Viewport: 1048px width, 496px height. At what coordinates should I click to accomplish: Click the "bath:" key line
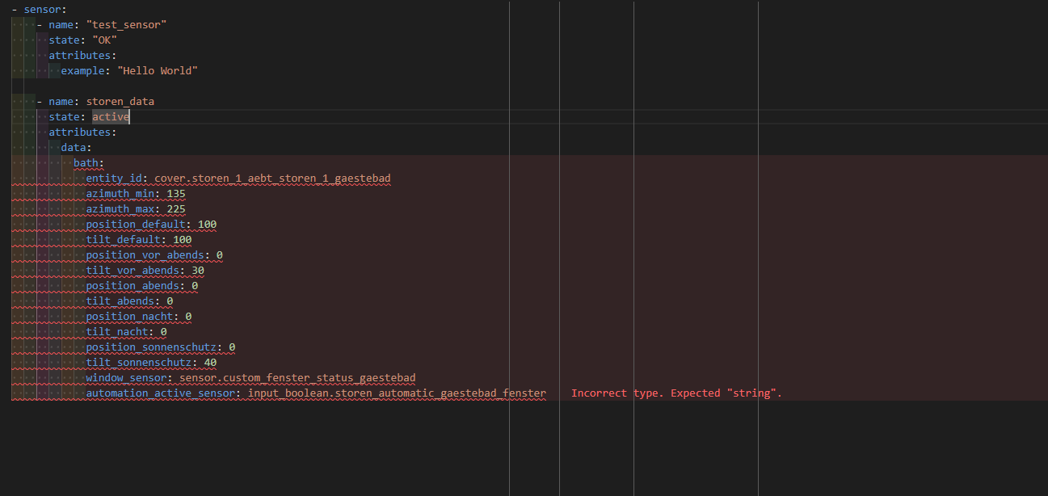[x=89, y=163]
